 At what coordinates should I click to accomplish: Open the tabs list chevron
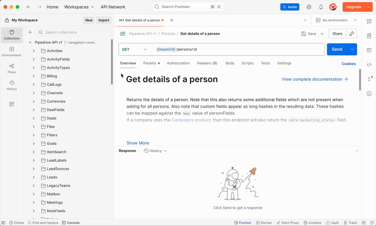pyautogui.click(x=305, y=20)
